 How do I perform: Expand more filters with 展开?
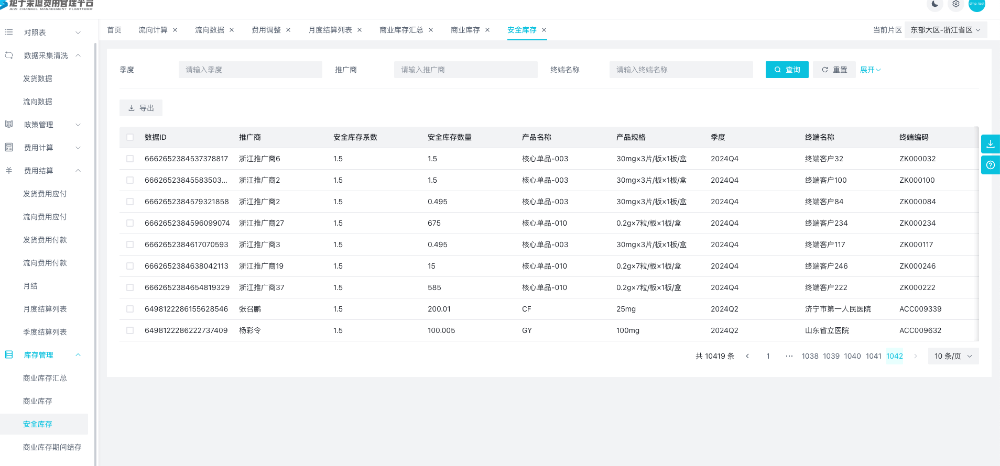click(870, 70)
